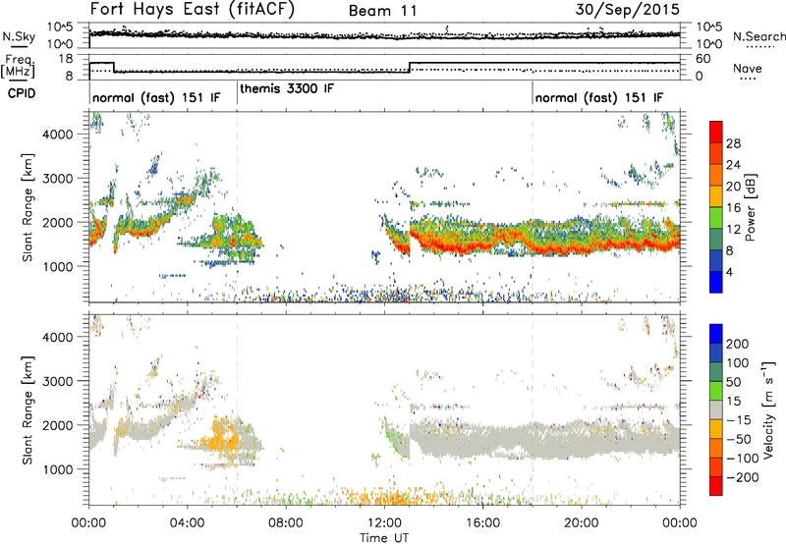Click the '100' label on Velocity color bar
This screenshot has height=544, width=786.
click(x=738, y=362)
